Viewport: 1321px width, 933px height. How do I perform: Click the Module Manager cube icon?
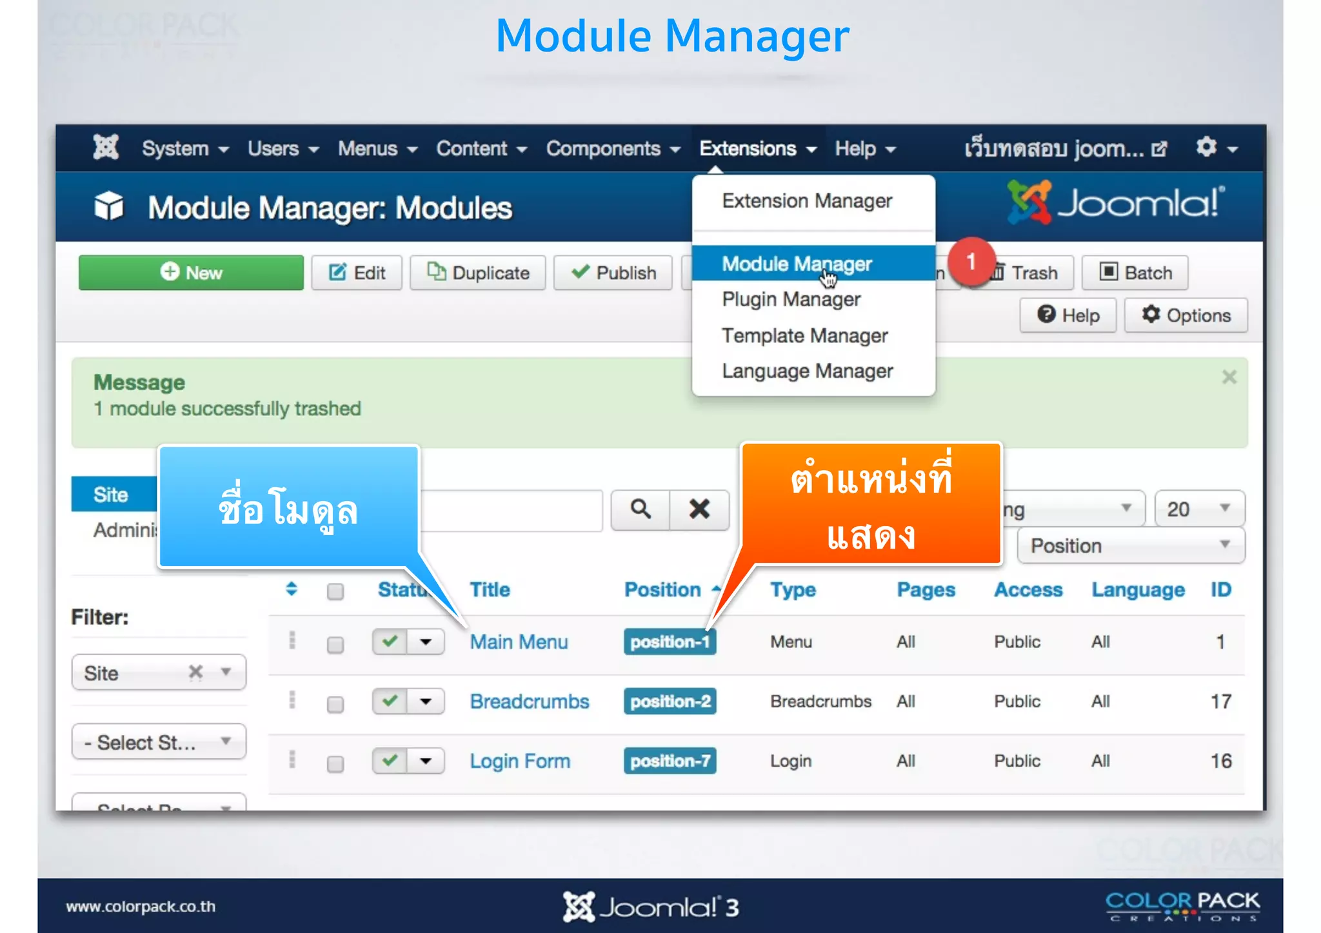(109, 206)
